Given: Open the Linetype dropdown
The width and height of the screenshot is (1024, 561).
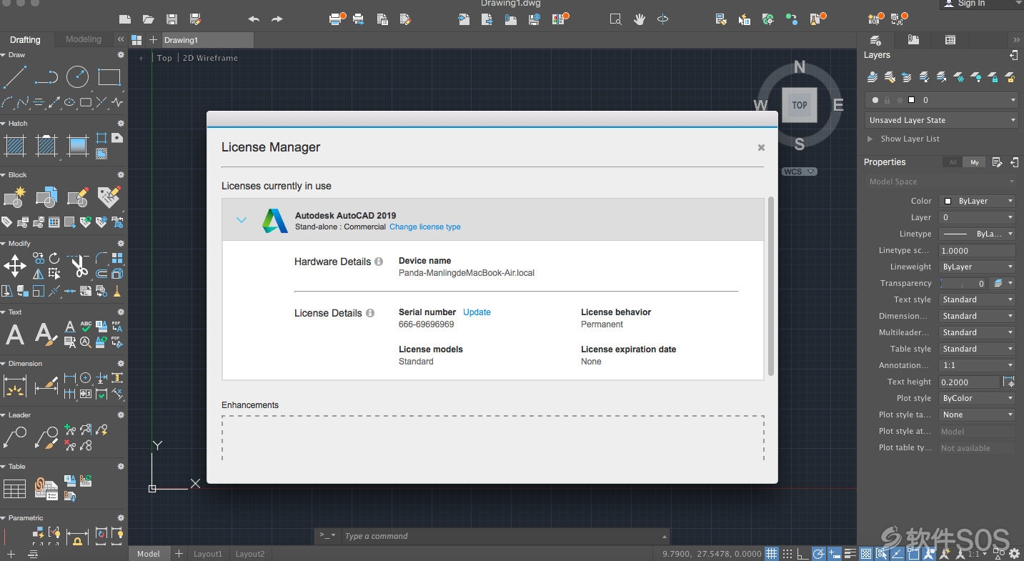Looking at the screenshot, I should pos(977,234).
